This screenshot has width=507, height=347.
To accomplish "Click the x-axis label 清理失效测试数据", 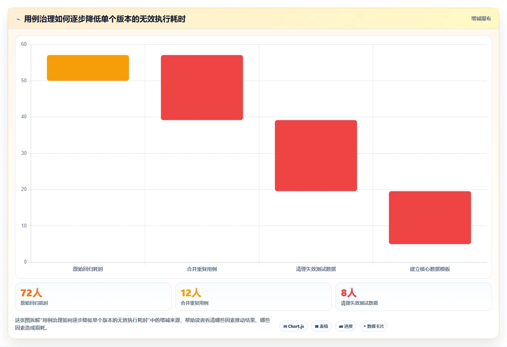I will click(316, 269).
